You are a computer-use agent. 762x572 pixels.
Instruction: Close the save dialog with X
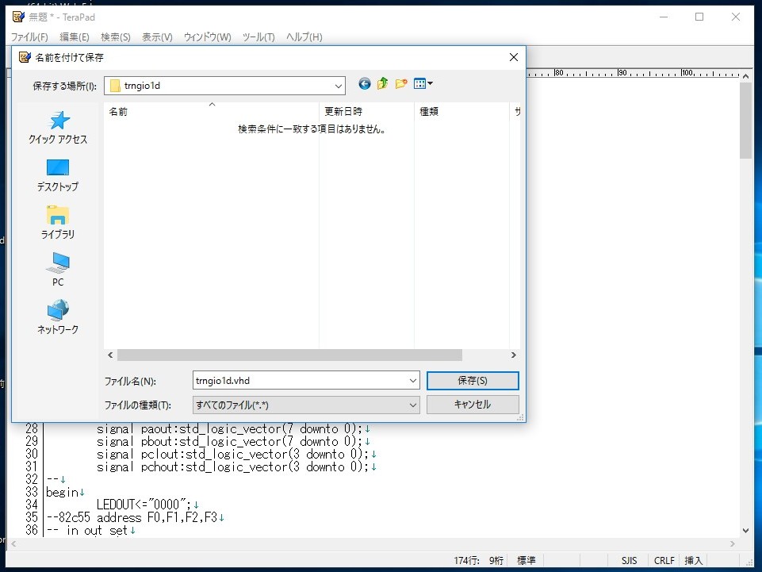[513, 57]
